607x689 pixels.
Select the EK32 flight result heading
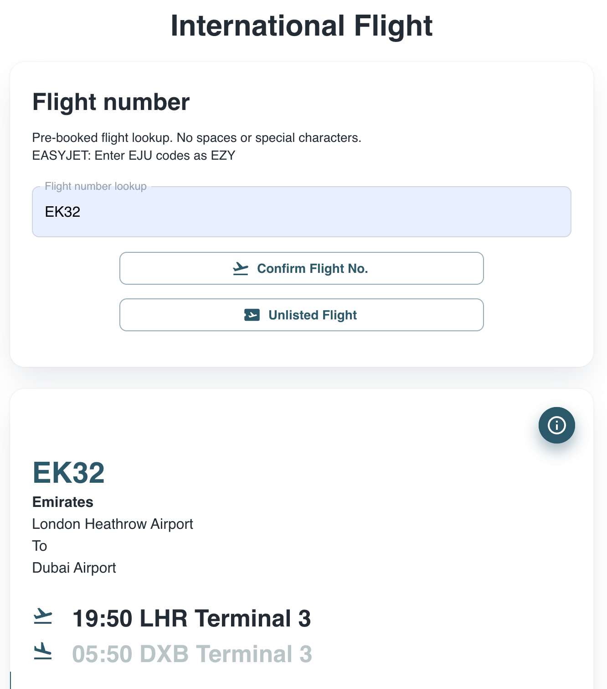point(69,472)
